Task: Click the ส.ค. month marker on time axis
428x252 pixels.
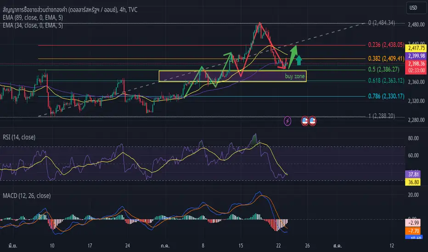Action: pos(338,246)
